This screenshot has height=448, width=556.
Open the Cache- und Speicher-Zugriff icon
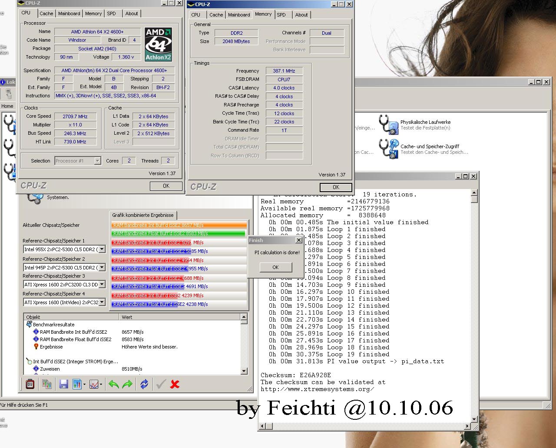[388, 149]
